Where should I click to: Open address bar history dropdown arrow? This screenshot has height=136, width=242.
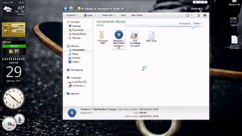click(x=181, y=9)
